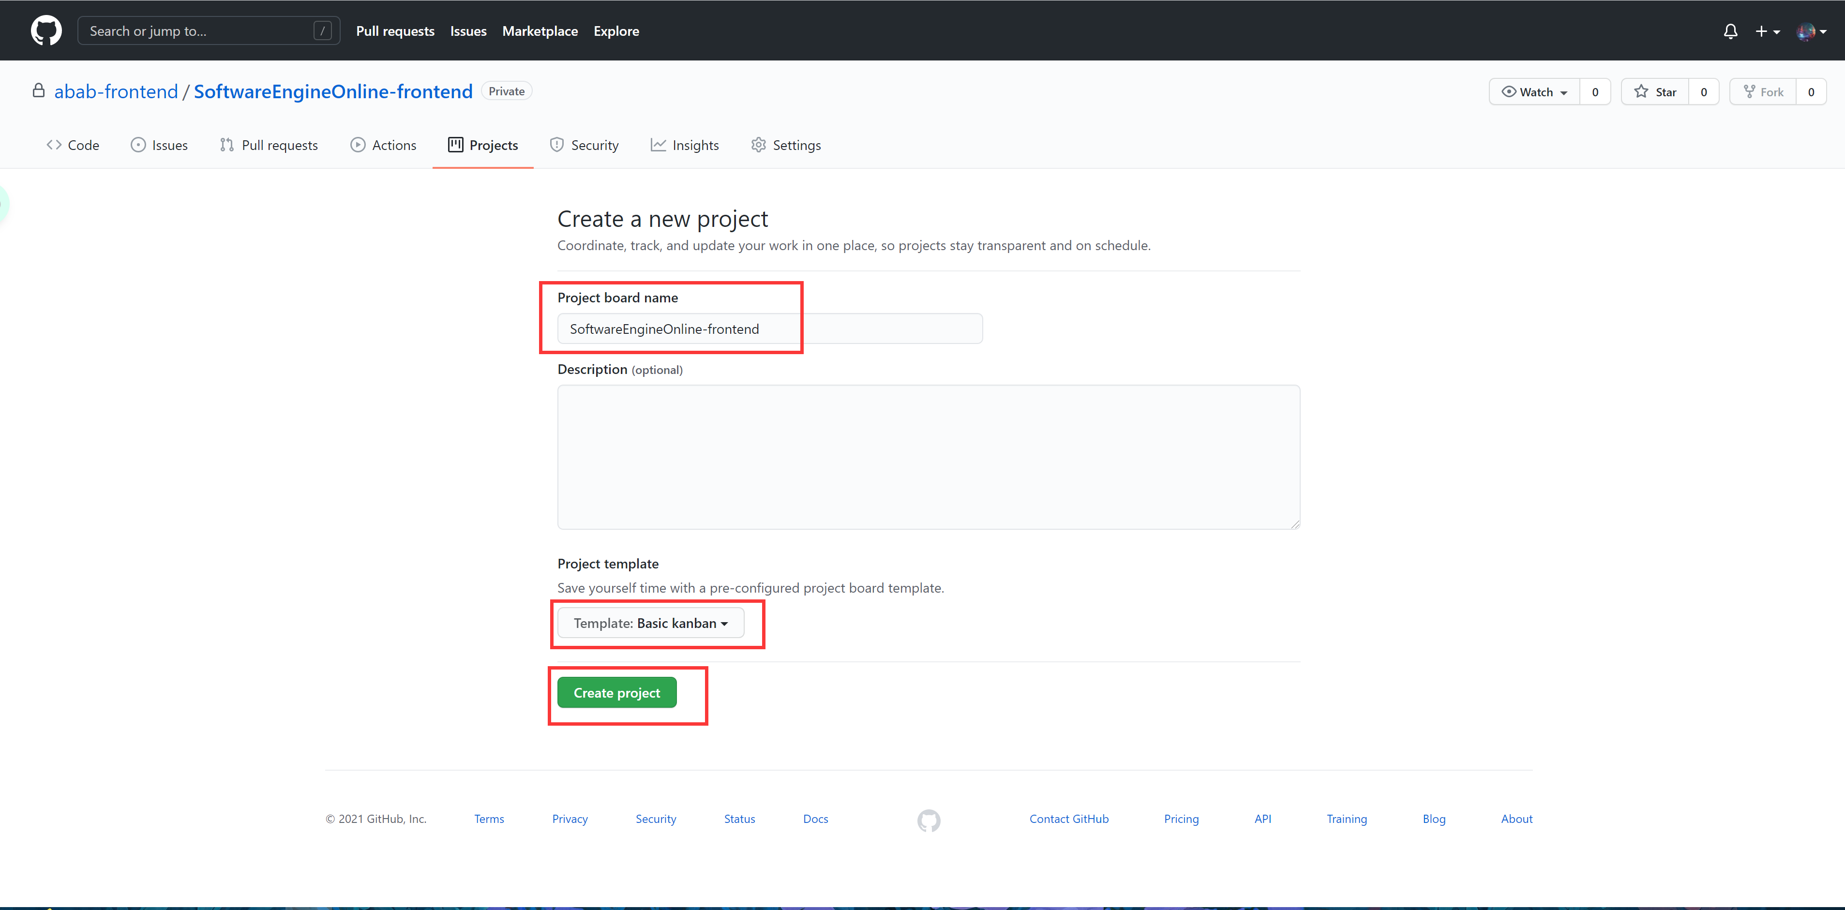1845x910 pixels.
Task: Click the footer GitHub mark icon
Action: 928,820
